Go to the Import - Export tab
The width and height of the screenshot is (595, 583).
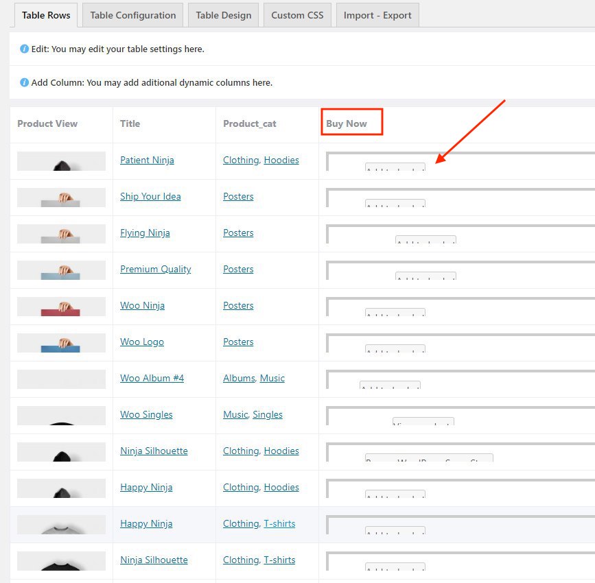pos(377,15)
